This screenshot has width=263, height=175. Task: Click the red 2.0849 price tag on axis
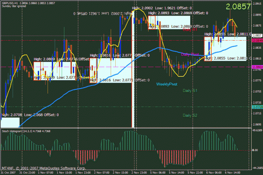[258, 41]
